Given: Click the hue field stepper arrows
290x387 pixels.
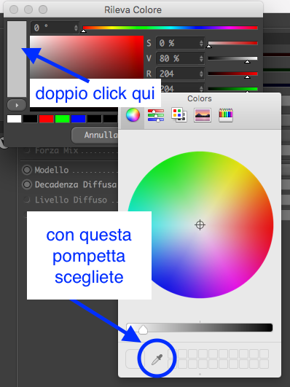Looking at the screenshot, I should tap(76, 28).
